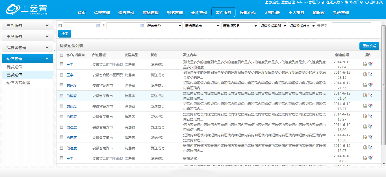Tick the checkbox for the 23:15 row
Image resolution: width=386 pixels, height=177 pixels.
[61, 75]
